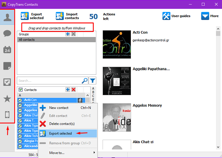The image size is (222, 158).
Task: Open Aggelos Memory contact photo
Action: (117, 117)
